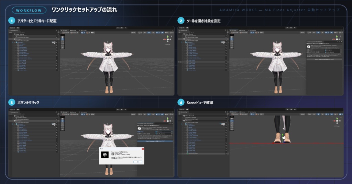Image resolution: width=352 pixels, height=184 pixels.
Task: Open object picker beside Shinano field in step 2
Action: tap(341, 50)
